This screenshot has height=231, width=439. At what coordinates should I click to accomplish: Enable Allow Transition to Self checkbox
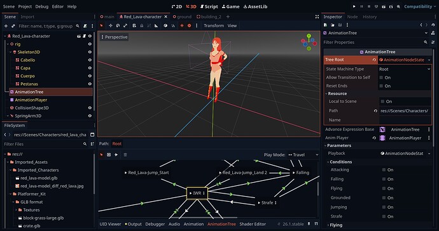(381, 77)
